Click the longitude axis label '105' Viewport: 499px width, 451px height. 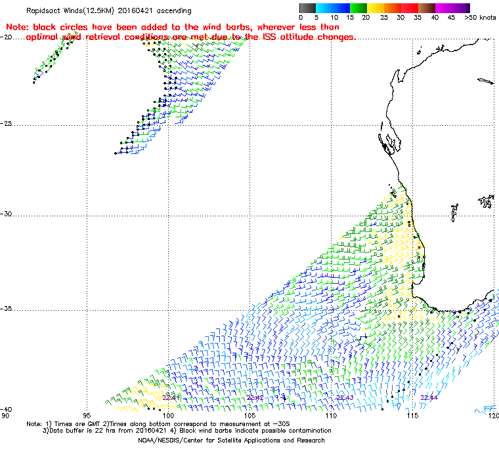[x=249, y=416]
